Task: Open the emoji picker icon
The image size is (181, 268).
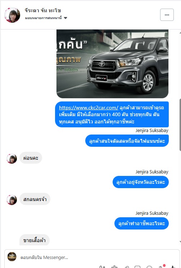Action: [149, 267]
